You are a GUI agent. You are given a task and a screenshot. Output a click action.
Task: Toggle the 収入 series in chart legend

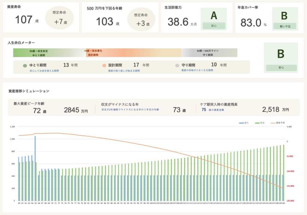pos(244,123)
